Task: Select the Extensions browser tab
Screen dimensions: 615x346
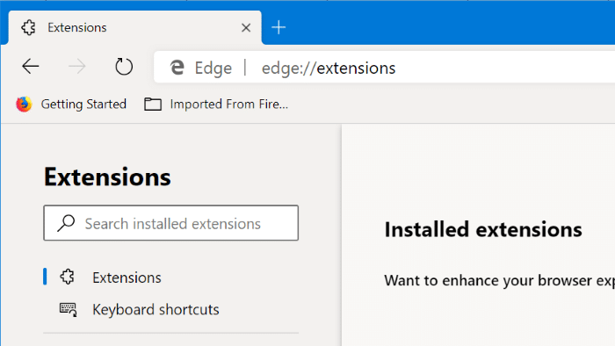Action: (135, 28)
